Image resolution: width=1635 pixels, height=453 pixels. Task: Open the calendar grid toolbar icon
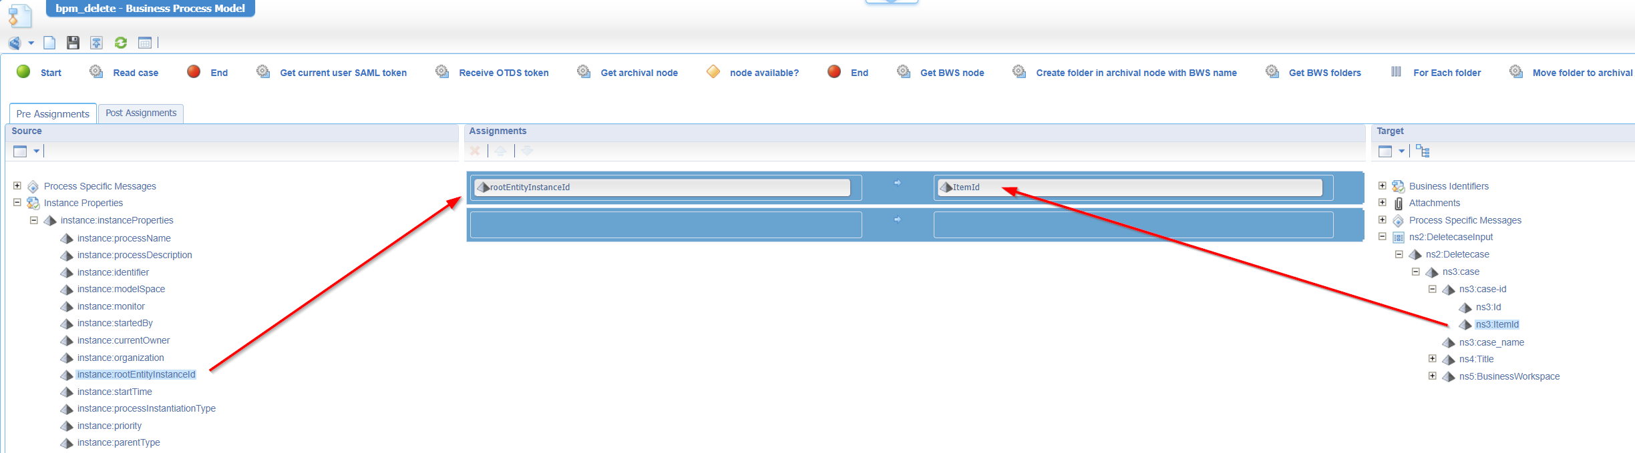[145, 43]
